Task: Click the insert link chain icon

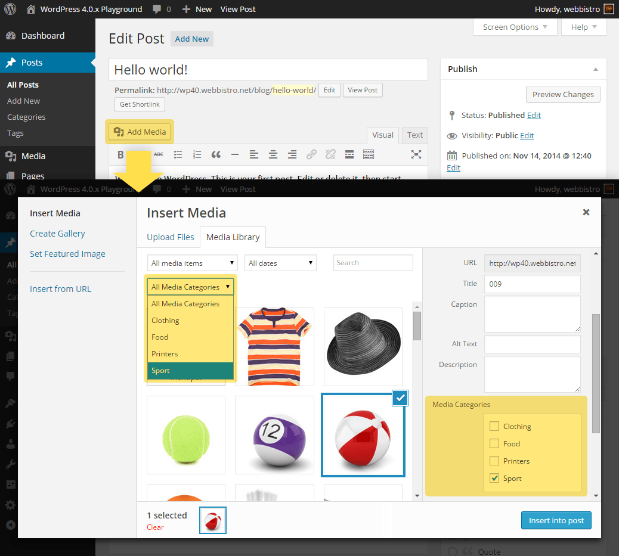Action: point(311,155)
